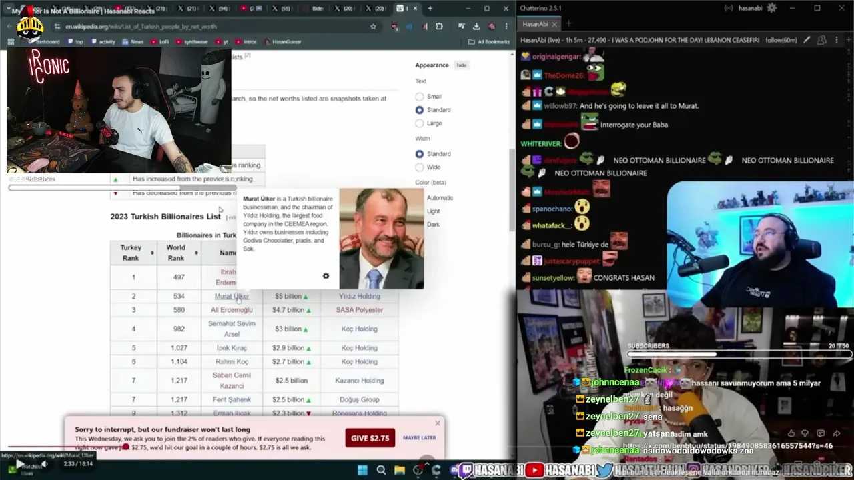This screenshot has height=480, width=854.
Task: Select Standard text size
Action: (419, 110)
